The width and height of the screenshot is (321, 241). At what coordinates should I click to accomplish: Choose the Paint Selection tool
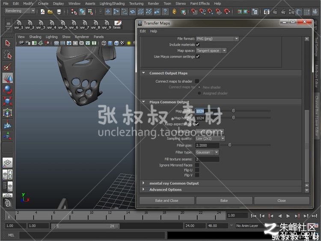[x=8, y=66]
